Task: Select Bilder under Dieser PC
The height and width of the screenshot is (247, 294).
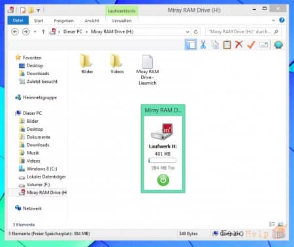Action: click(29, 121)
